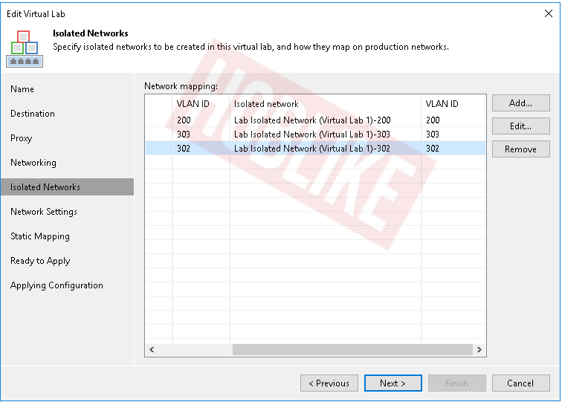
Task: Edit the selected network mapping
Action: pos(521,126)
